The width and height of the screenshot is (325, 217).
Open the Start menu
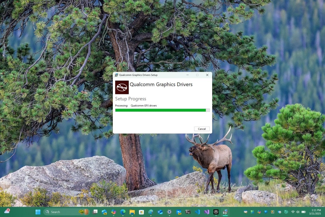coord(38,212)
